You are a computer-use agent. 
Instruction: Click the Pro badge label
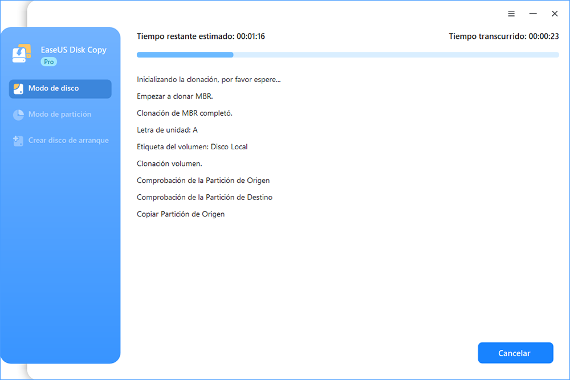48,62
